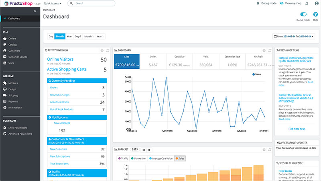Open Stats in the sidebar

pyautogui.click(x=11, y=63)
